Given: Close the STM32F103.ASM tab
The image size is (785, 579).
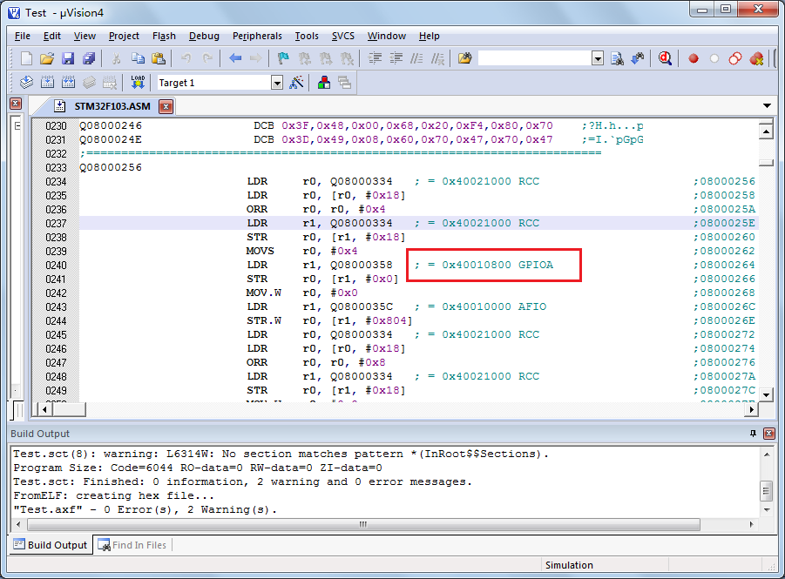Looking at the screenshot, I should click(166, 107).
